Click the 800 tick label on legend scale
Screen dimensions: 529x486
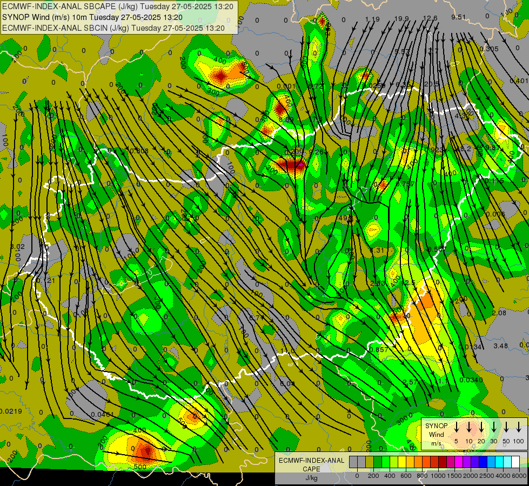point(422,476)
